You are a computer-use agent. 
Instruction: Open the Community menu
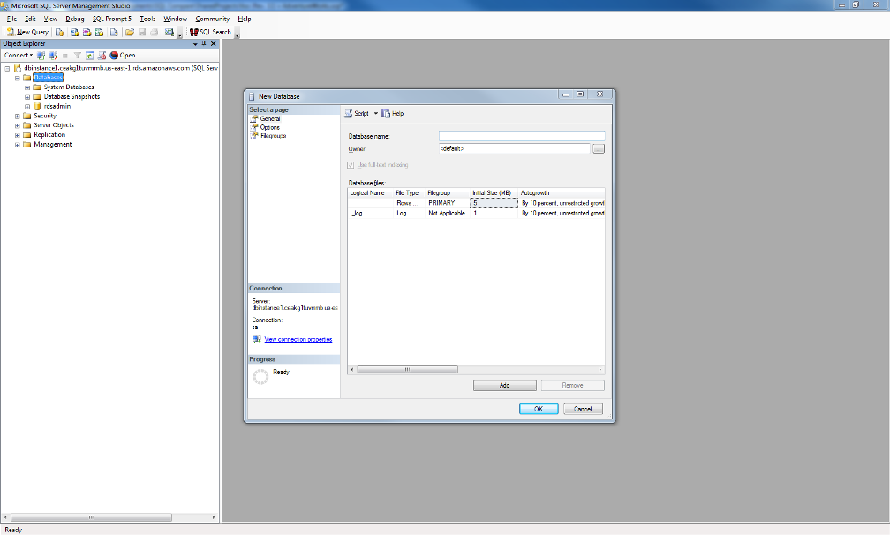point(212,19)
